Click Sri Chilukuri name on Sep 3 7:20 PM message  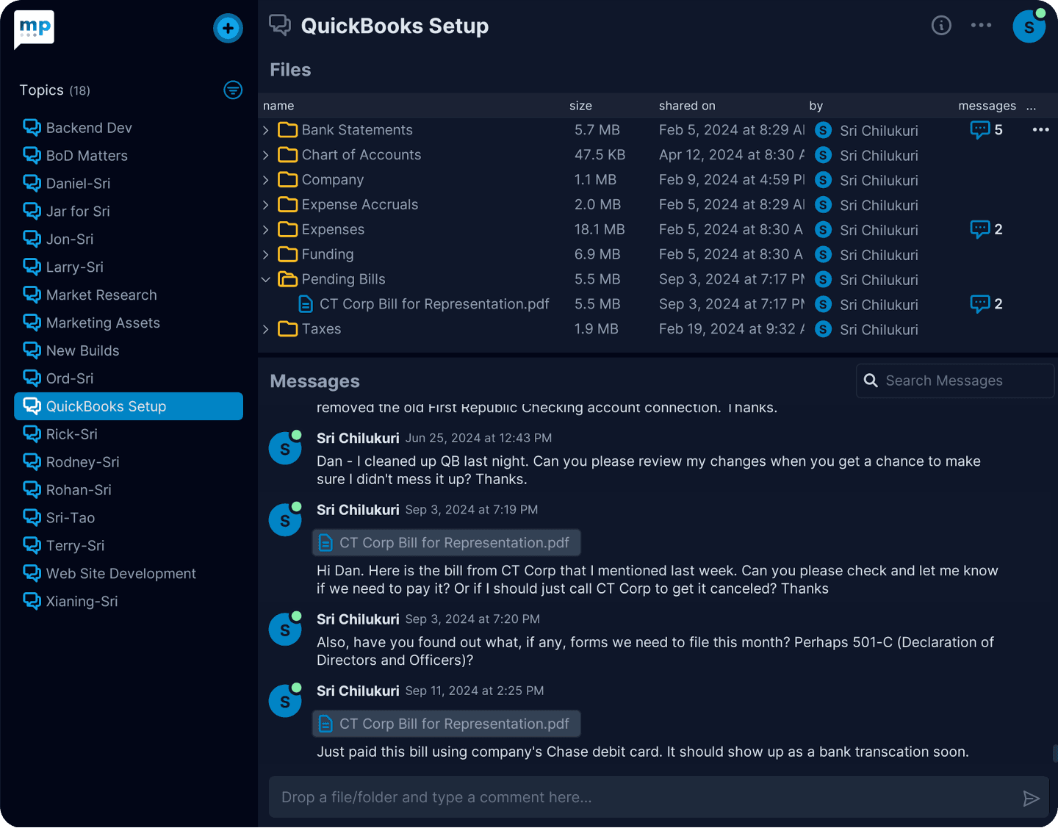tap(358, 619)
